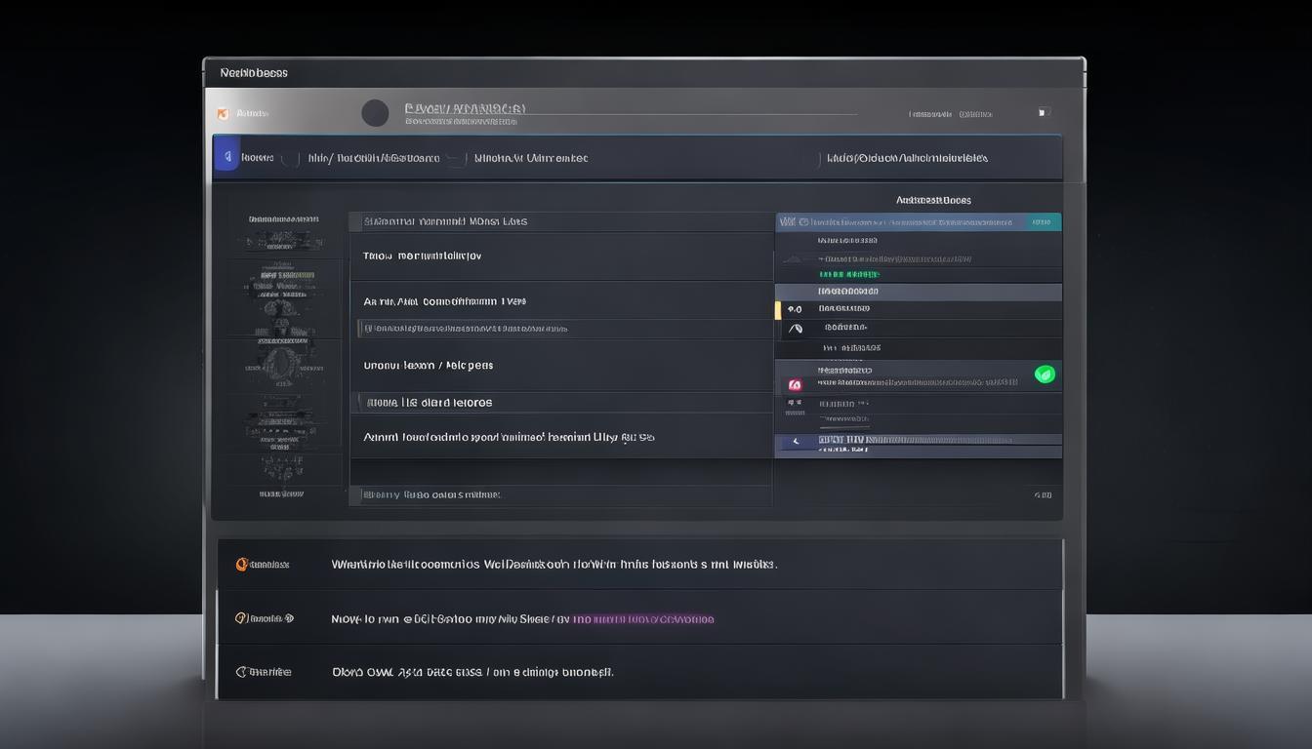Image resolution: width=1312 pixels, height=749 pixels.
Task: Click the curved gauge icon in right panel
Action: [796, 330]
